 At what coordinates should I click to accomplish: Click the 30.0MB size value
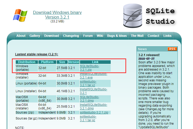[x=62, y=83]
